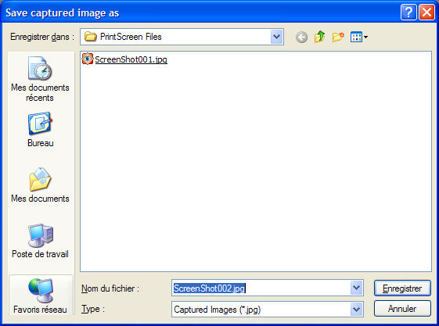Navigate up one folder level
Image resolution: width=439 pixels, height=326 pixels.
(x=320, y=37)
